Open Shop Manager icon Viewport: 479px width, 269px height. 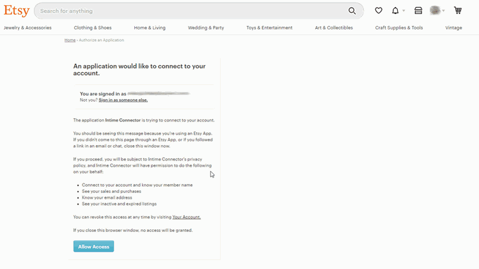tap(418, 11)
